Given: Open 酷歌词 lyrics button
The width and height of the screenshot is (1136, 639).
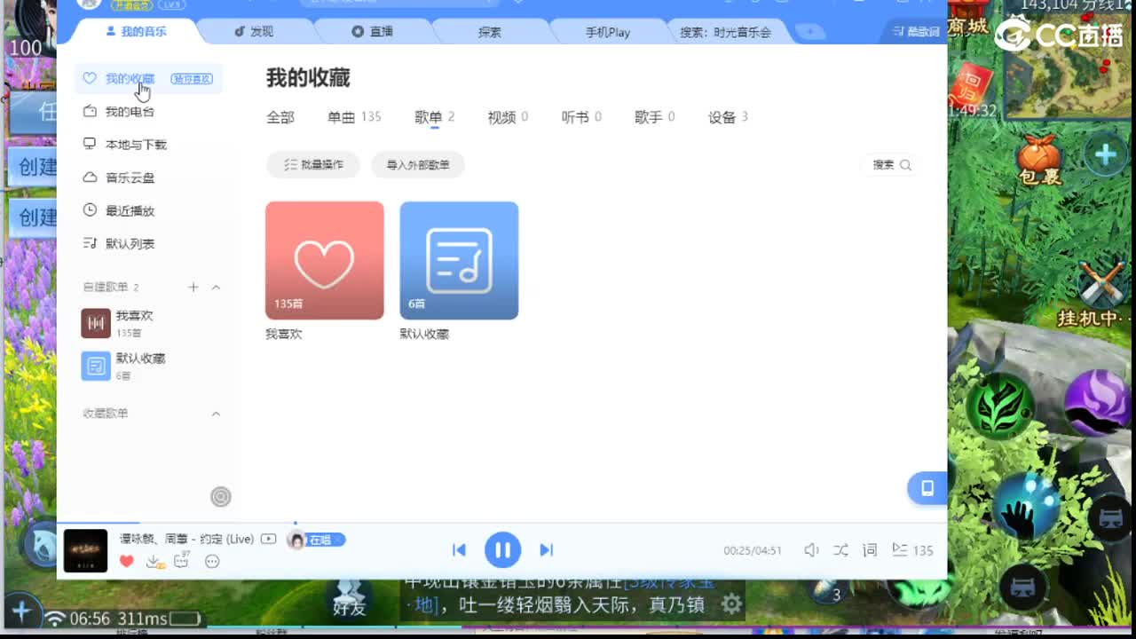Looking at the screenshot, I should 915,31.
